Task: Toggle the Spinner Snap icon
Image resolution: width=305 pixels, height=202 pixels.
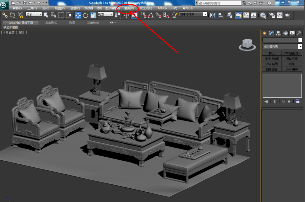Action: tap(166, 15)
